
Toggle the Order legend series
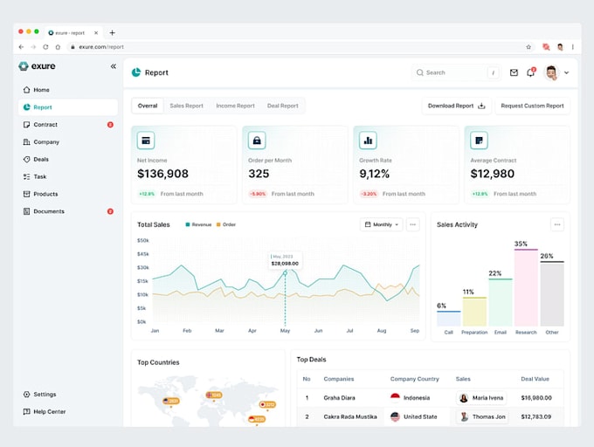226,224
